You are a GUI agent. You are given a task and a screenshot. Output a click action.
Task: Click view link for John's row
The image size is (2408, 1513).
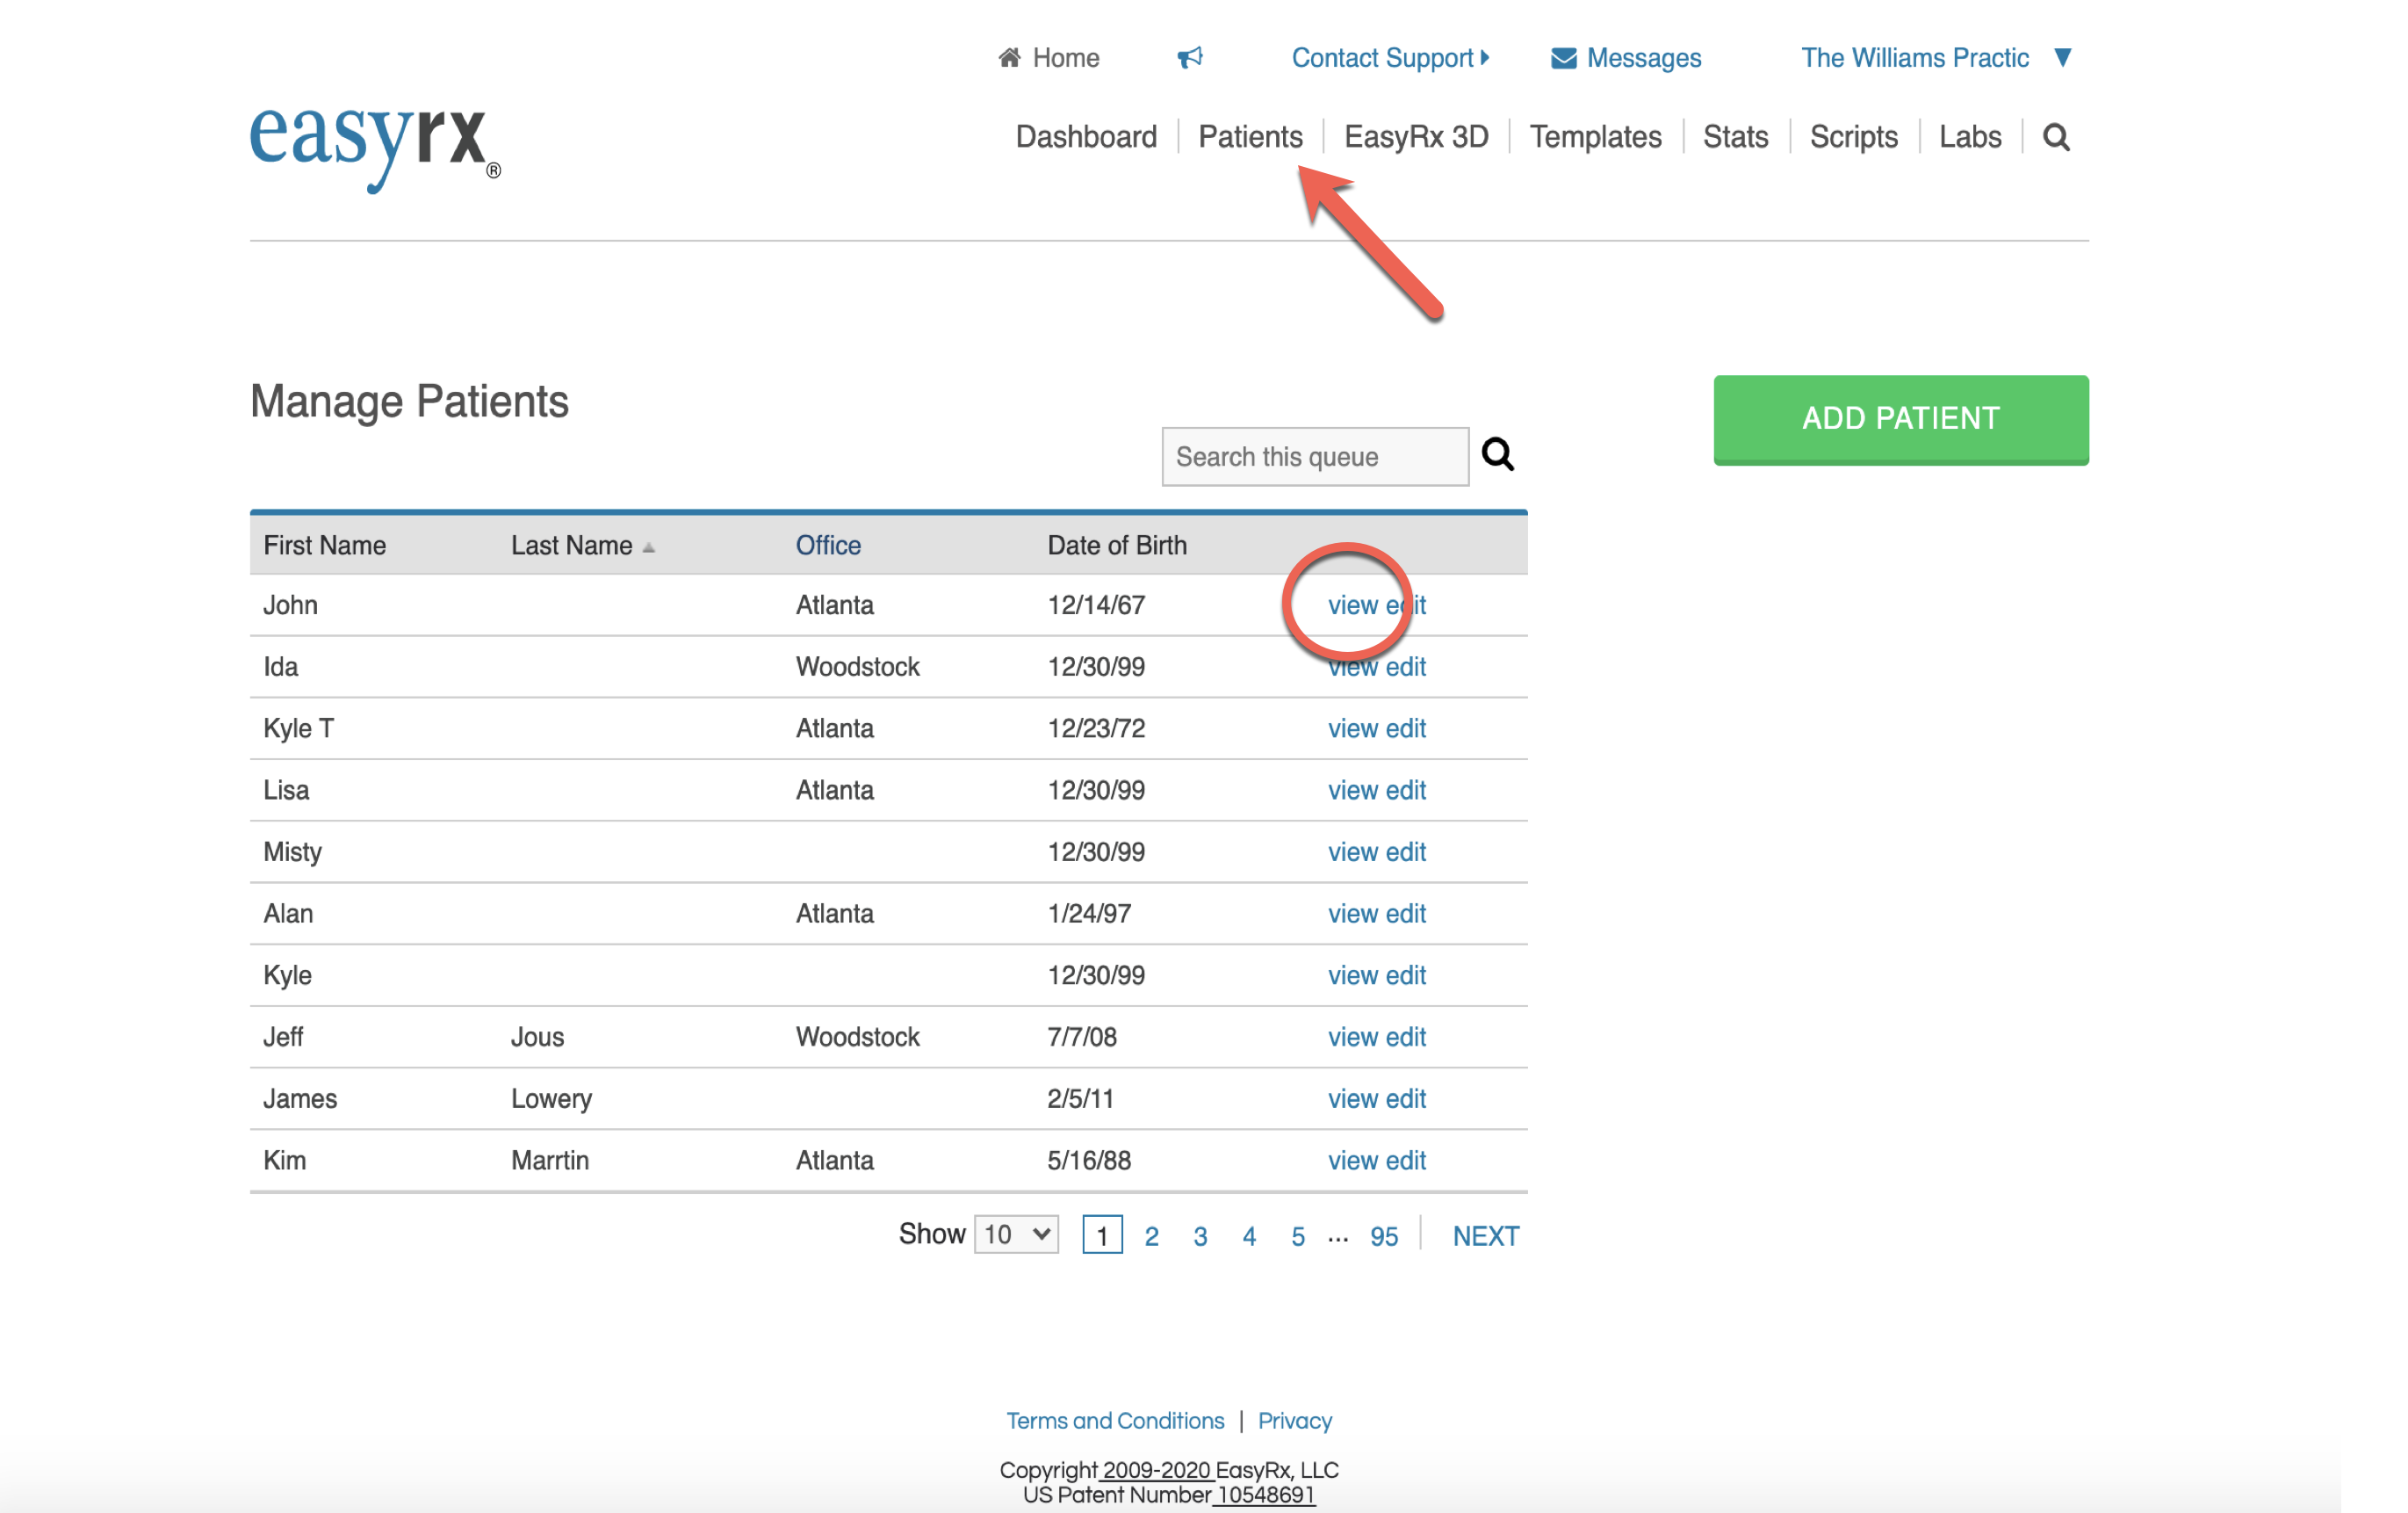[x=1352, y=605]
